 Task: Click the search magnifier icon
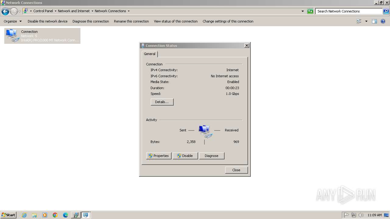pos(386,11)
